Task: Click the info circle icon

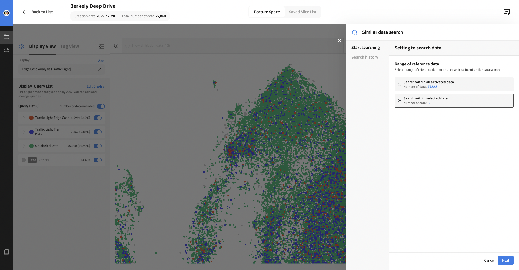Action: pos(116,46)
